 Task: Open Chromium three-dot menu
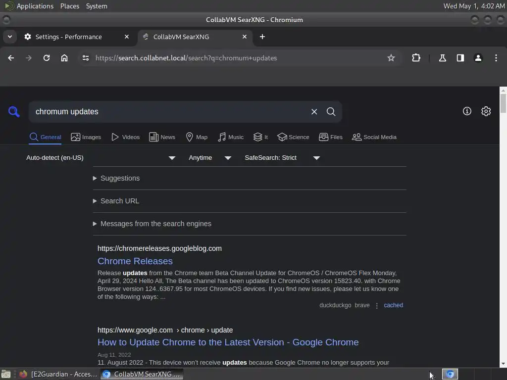tap(496, 58)
